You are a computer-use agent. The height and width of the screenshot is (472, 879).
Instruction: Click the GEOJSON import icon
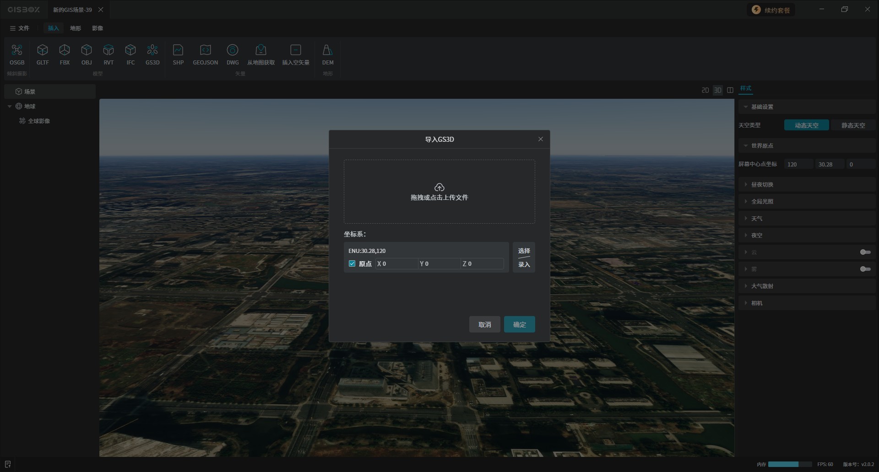coord(205,50)
